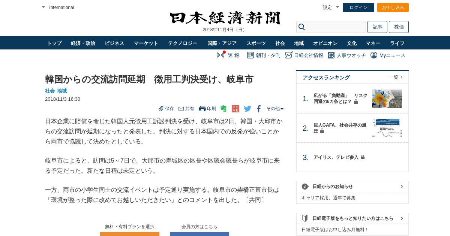The height and width of the screenshot is (236, 450).
Task: Share article via 共有 envelope icon
Action: click(x=181, y=109)
